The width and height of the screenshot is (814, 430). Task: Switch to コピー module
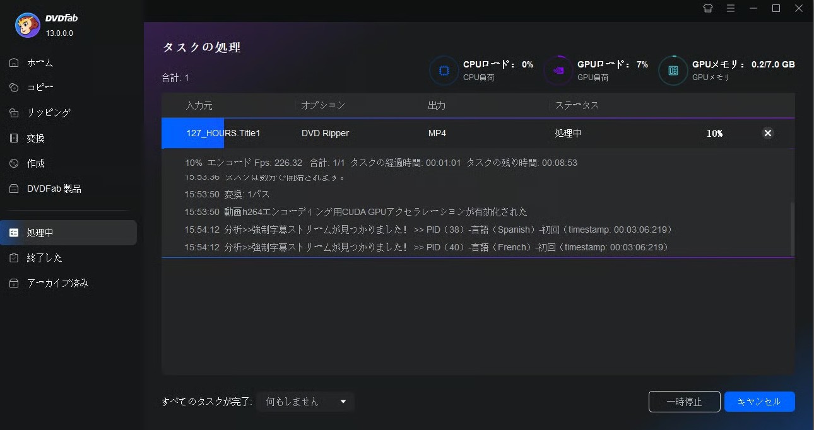pos(40,88)
